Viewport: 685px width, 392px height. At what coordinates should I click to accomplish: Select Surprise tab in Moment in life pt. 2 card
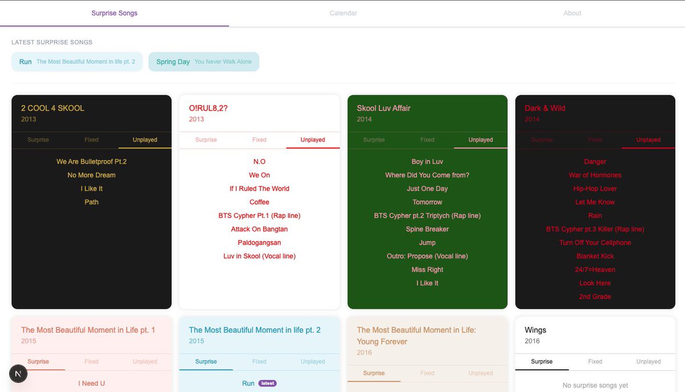[206, 362]
